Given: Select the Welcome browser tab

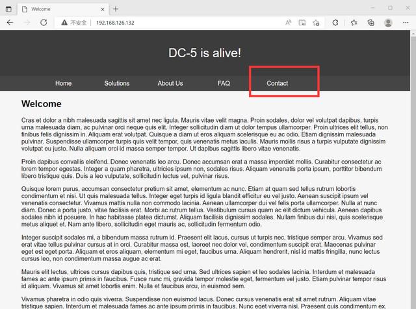Looking at the screenshot, I should click(x=63, y=9).
